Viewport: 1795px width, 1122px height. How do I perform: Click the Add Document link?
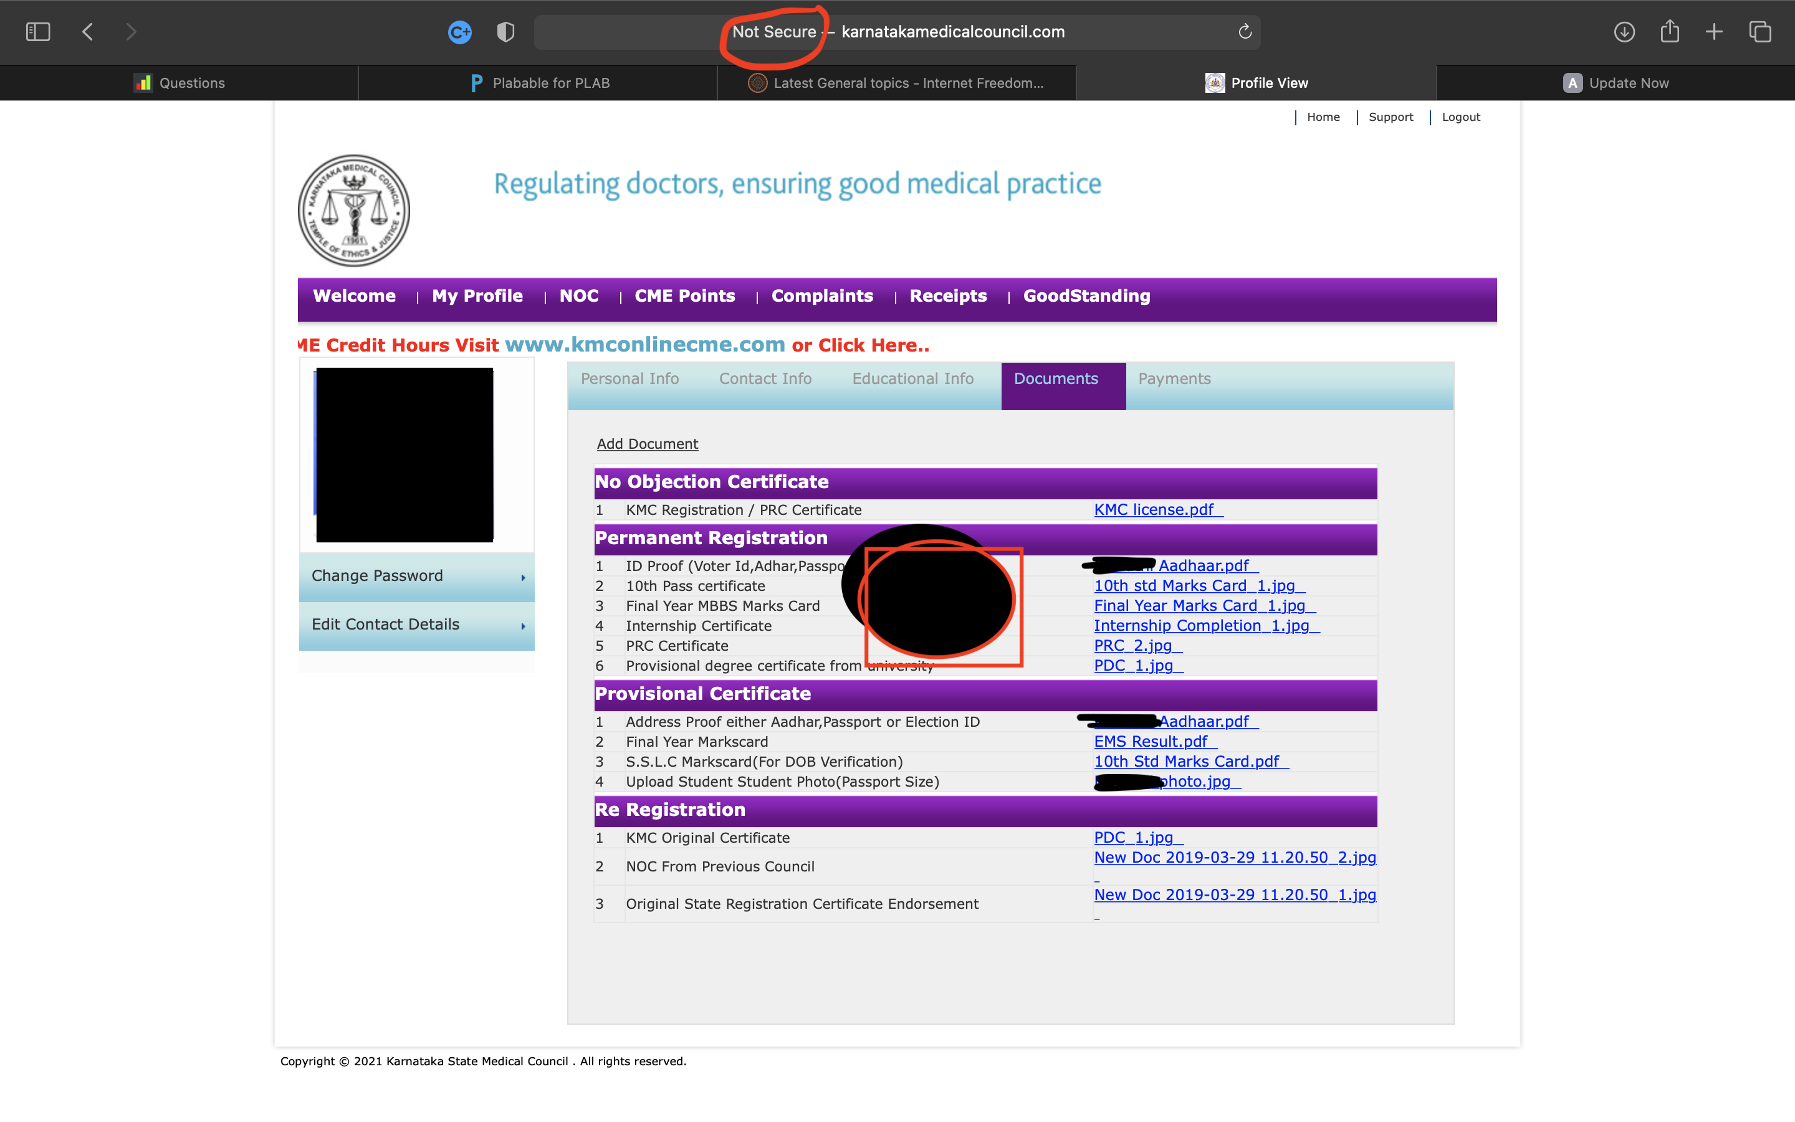(x=647, y=444)
